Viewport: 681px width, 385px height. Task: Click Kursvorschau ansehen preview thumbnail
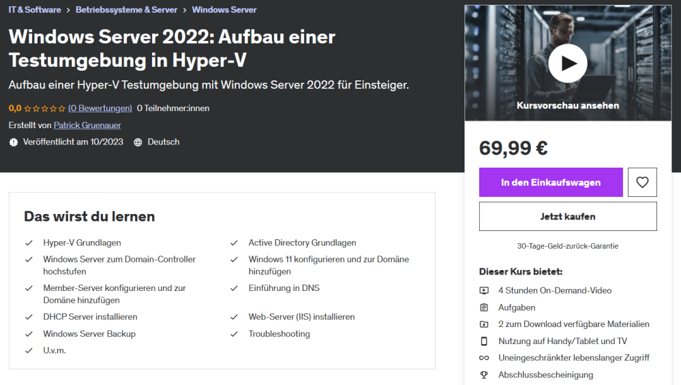pyautogui.click(x=568, y=106)
